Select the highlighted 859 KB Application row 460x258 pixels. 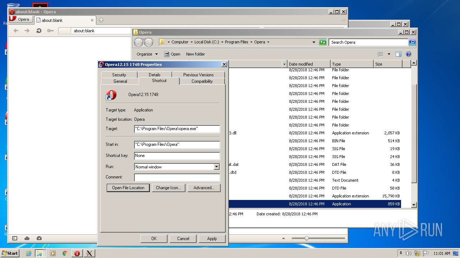315,204
